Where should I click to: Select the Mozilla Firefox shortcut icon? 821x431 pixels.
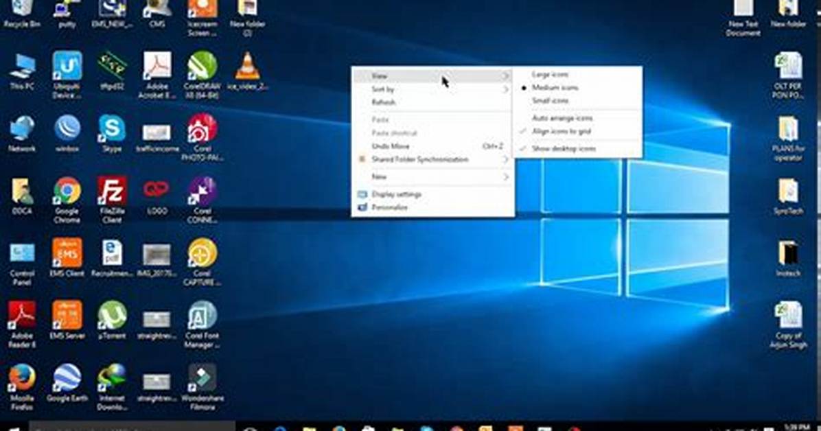click(x=22, y=387)
